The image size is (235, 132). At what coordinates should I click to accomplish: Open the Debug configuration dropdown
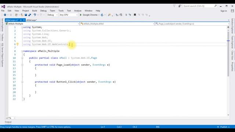point(52,15)
